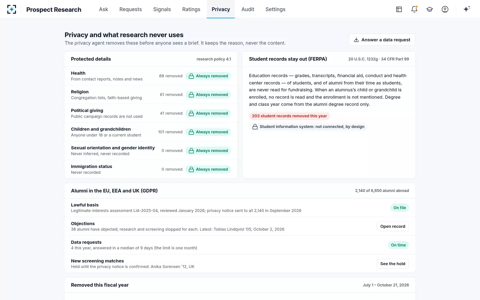
Task: Click the '88 removed' count for Health
Action: pyautogui.click(x=171, y=76)
